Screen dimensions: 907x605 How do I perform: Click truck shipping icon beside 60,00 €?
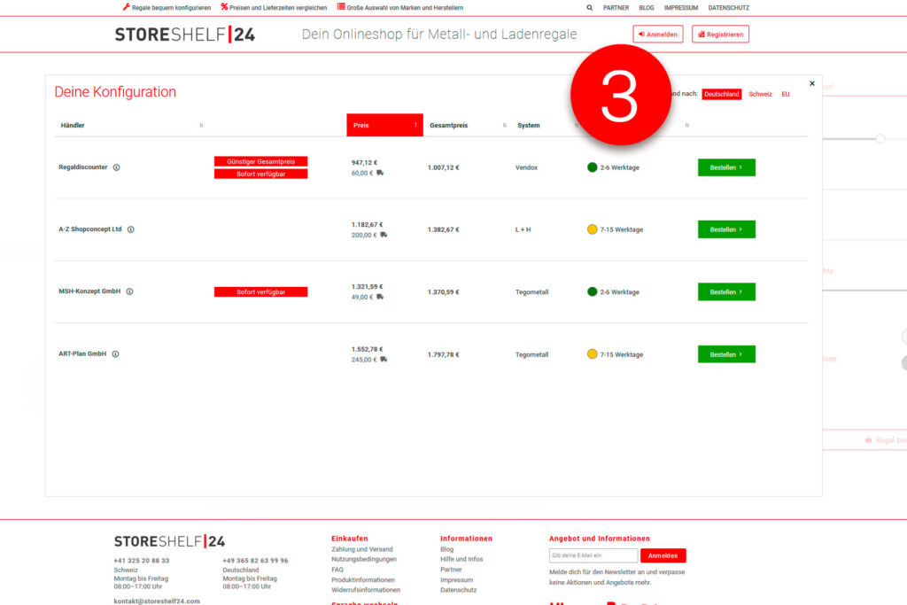380,174
